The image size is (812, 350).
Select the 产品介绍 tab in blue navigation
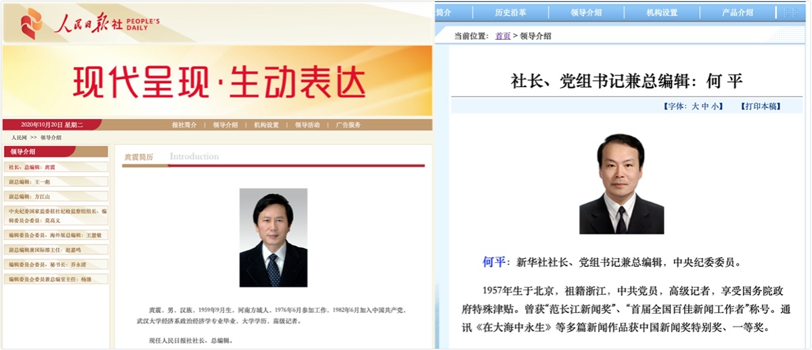coord(737,13)
